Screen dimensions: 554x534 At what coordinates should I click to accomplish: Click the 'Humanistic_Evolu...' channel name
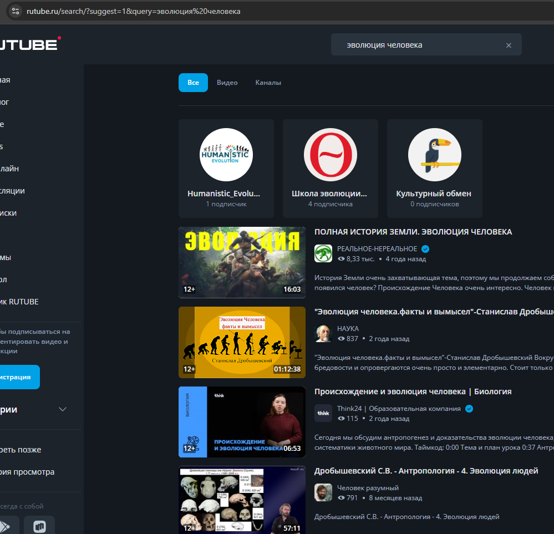click(223, 194)
